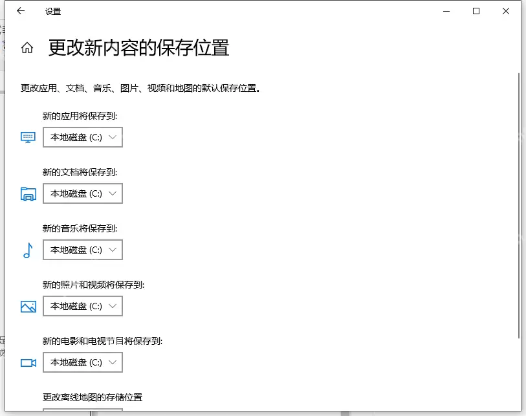This screenshot has width=526, height=416.
Task: Click the chevron on the documents dropdown
Action: click(114, 193)
